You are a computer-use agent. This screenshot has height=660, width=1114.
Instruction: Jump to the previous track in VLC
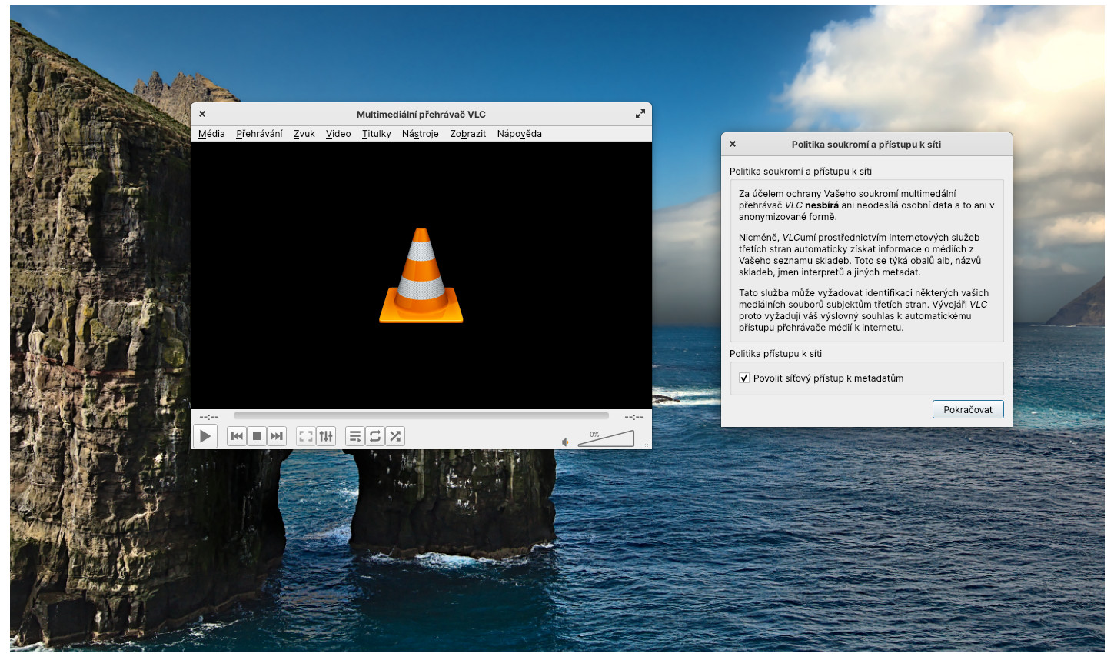tap(237, 436)
